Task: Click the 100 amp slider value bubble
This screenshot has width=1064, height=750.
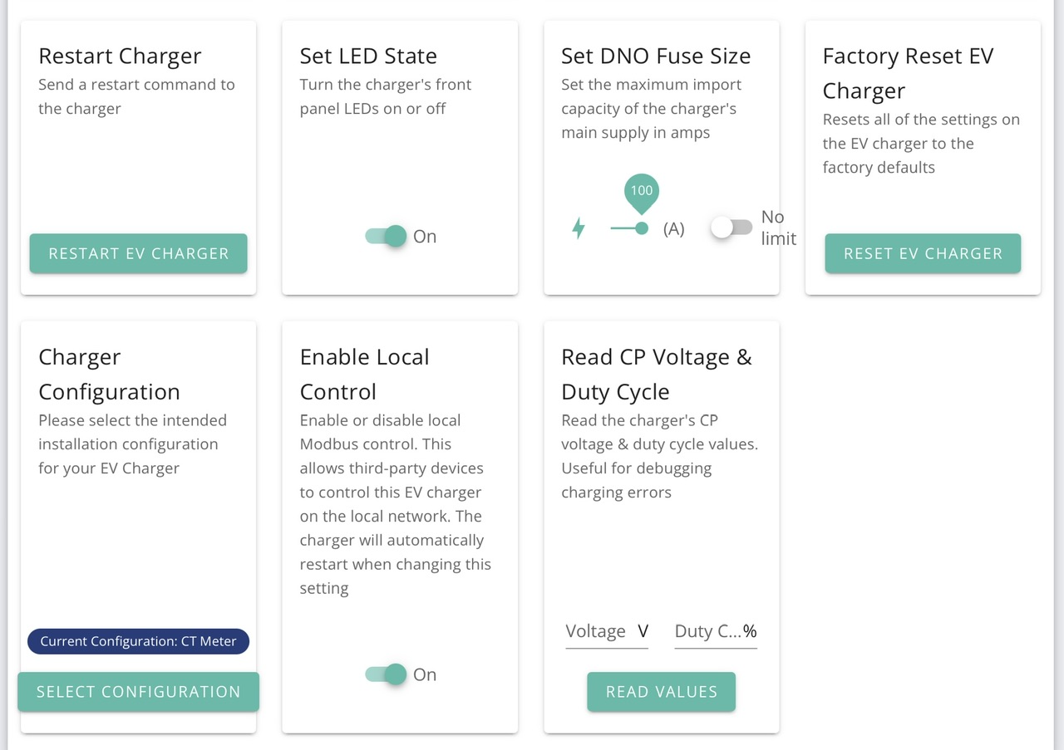Action: (x=642, y=191)
